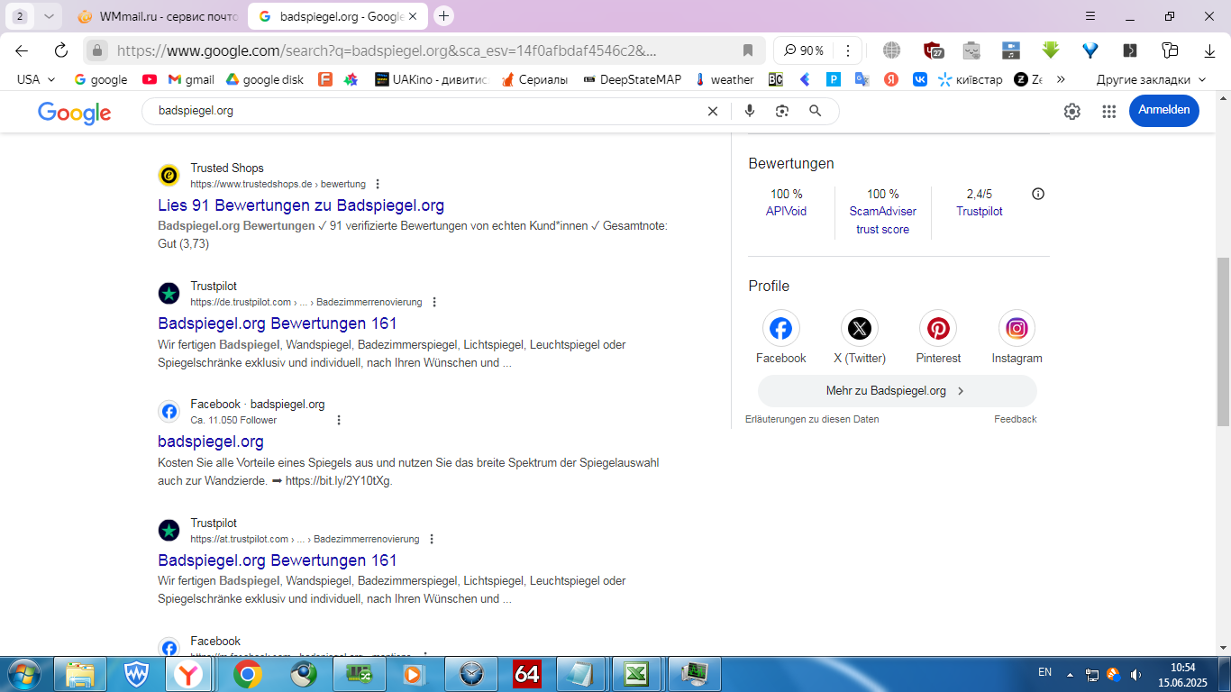Open more options for at.trustpilot.com result
This screenshot has height=692, width=1231.
(x=432, y=539)
